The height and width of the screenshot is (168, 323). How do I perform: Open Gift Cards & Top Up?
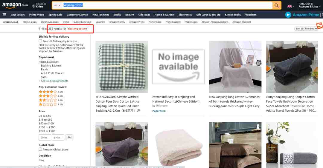[208, 15]
